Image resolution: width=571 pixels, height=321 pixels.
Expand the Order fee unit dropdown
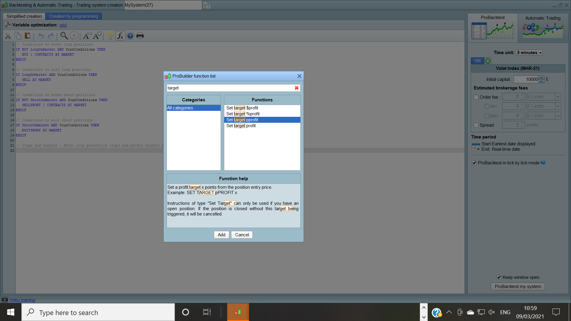click(558, 97)
